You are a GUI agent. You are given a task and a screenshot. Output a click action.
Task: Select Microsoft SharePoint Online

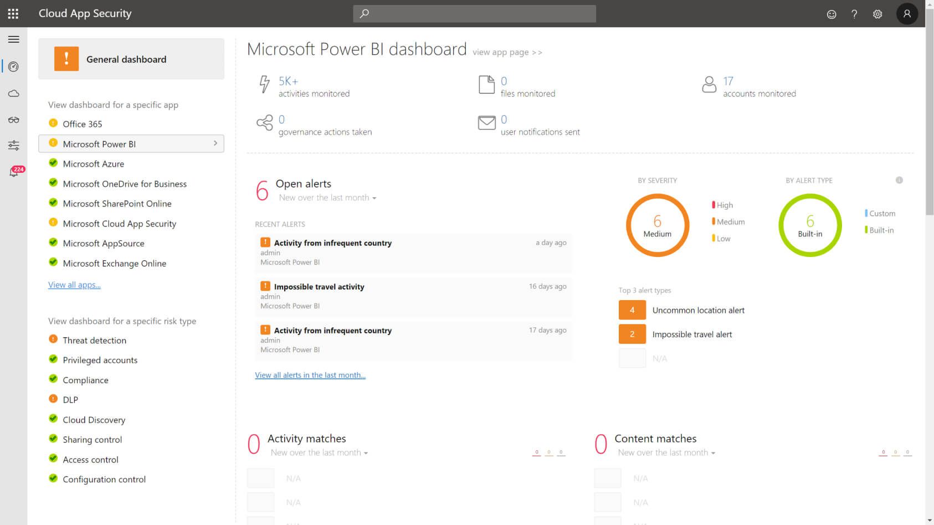tap(117, 204)
